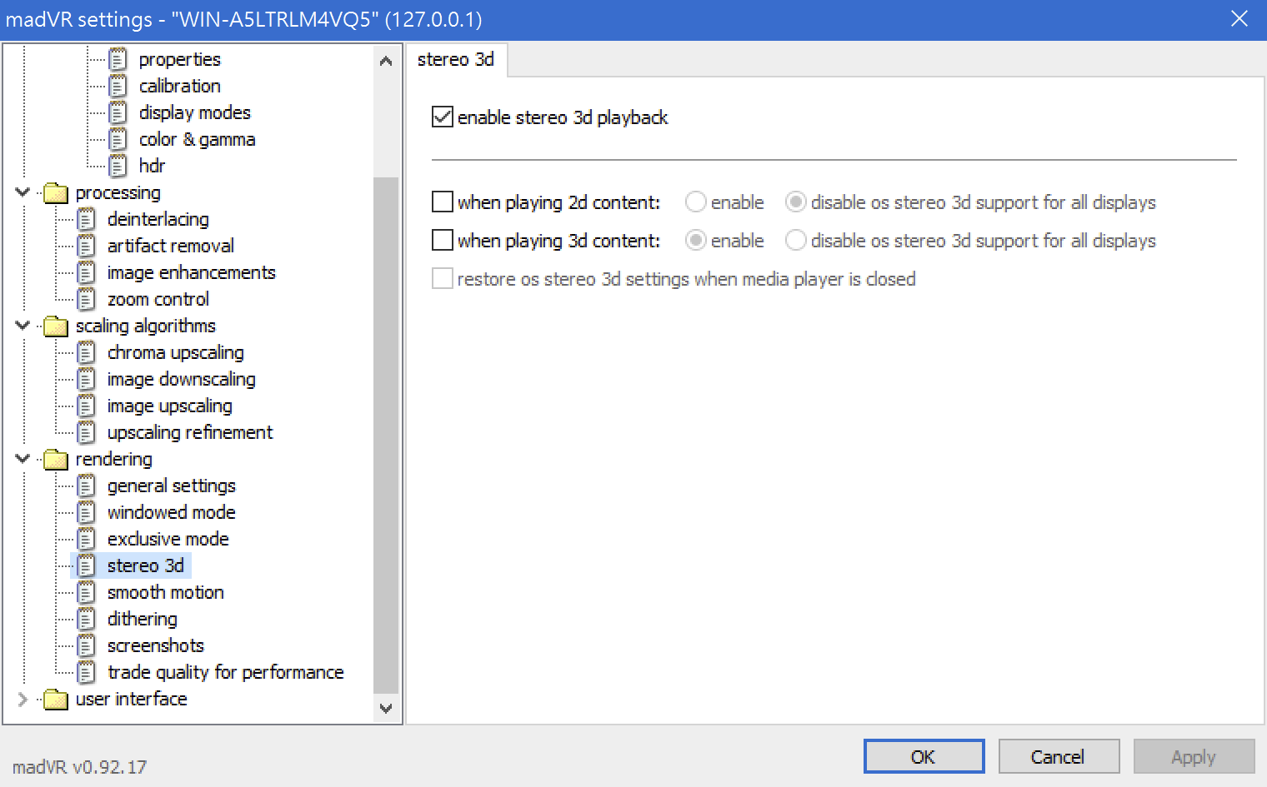
Task: Select enable radio for 2d content
Action: pyautogui.click(x=696, y=202)
